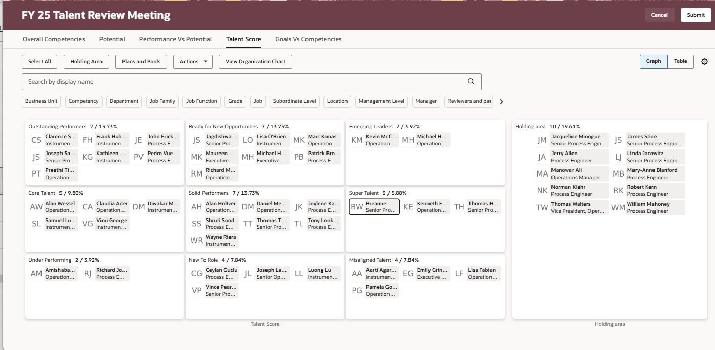The width and height of the screenshot is (715, 350).
Task: Open the Holding Area button
Action: click(87, 61)
